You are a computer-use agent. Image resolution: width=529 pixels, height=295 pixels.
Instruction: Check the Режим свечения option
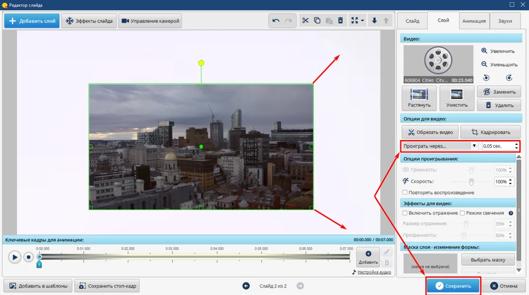[462, 213]
